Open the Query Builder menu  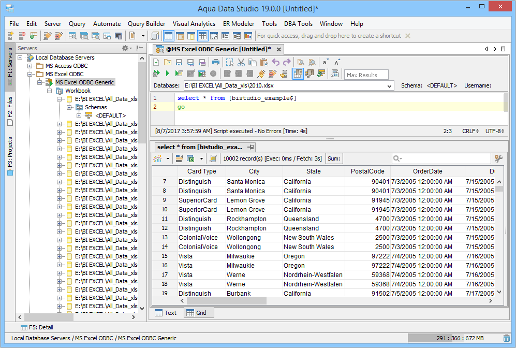click(146, 24)
